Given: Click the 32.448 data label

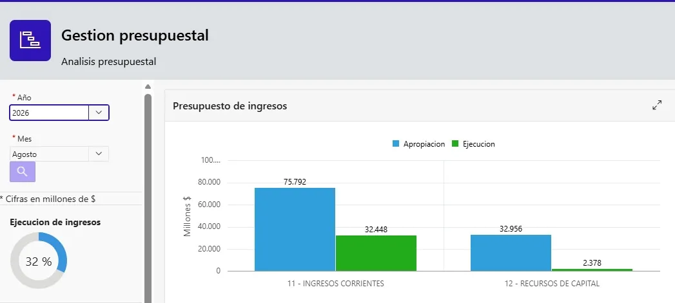Looking at the screenshot, I should [x=377, y=230].
